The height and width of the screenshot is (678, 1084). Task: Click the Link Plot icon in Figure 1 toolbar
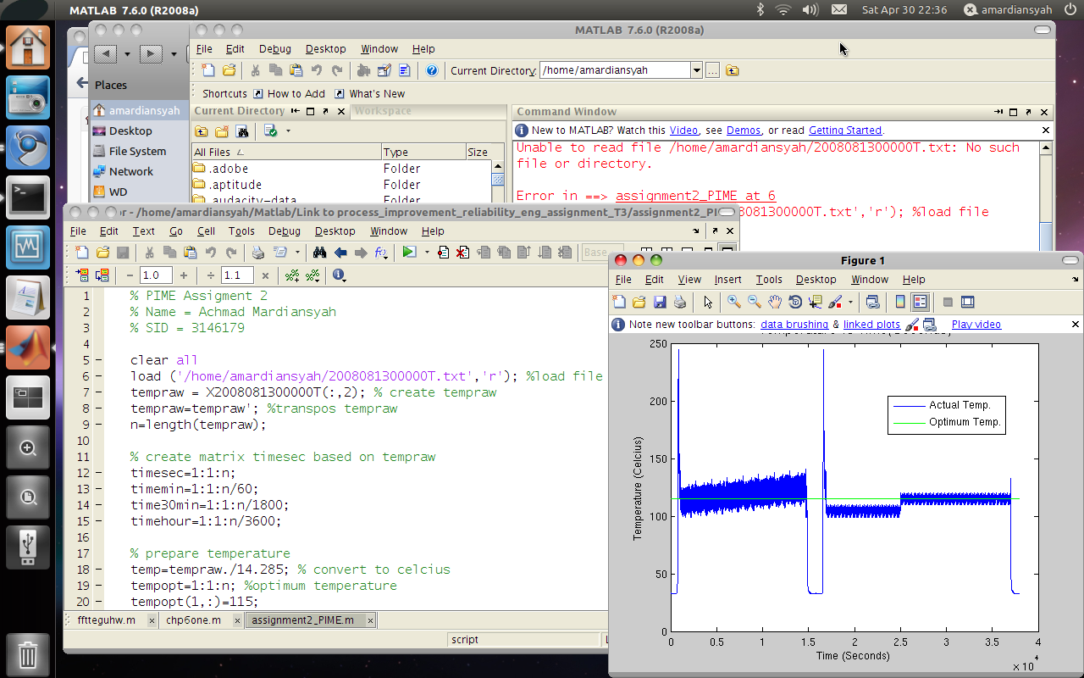[873, 302]
